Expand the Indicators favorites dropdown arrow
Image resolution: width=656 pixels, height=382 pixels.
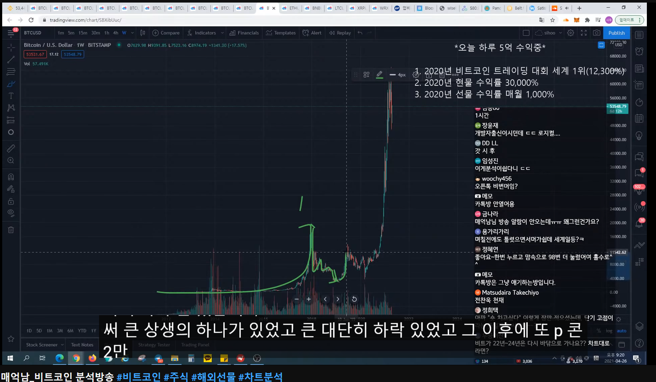pyautogui.click(x=222, y=33)
